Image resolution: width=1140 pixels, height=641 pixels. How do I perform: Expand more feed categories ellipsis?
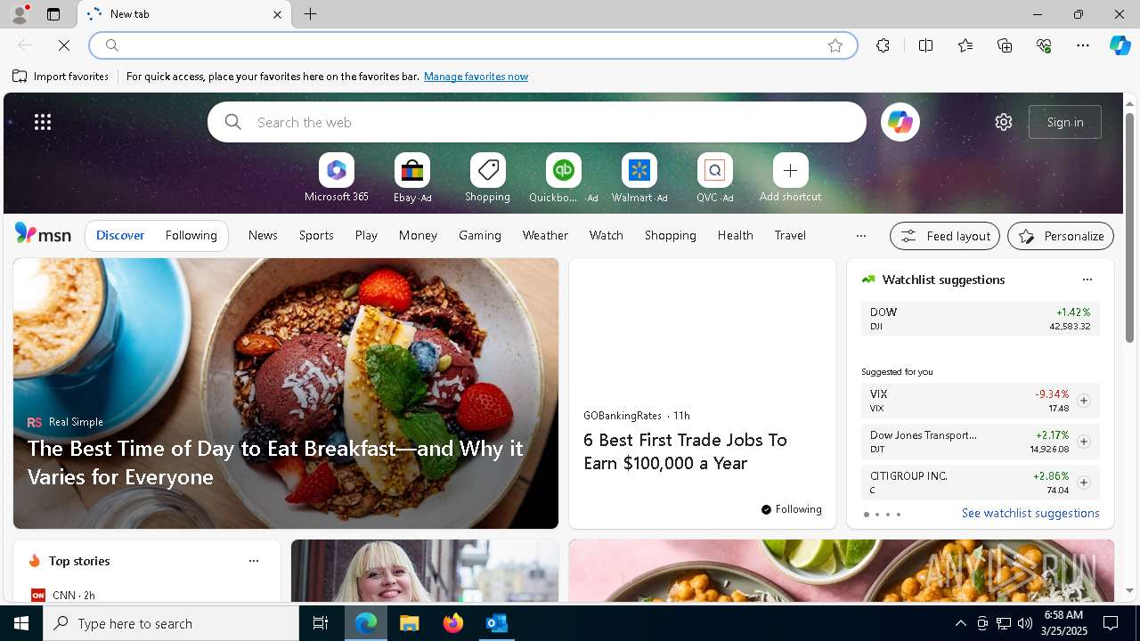[860, 236]
